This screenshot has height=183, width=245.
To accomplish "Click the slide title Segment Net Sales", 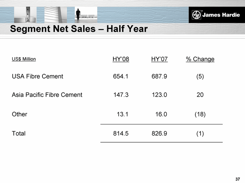I will click(79, 29).
